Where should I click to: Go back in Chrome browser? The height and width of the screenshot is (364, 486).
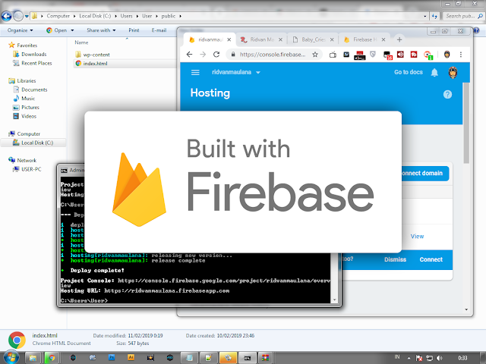[189, 55]
